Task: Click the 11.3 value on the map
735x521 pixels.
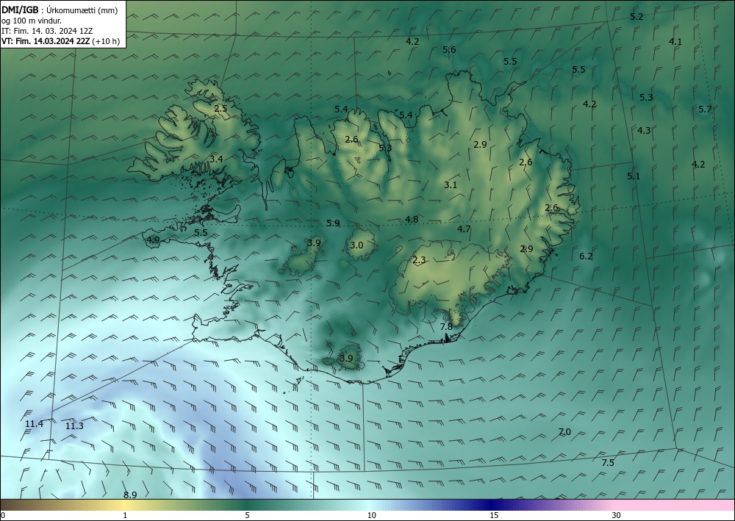Action: pyautogui.click(x=74, y=426)
